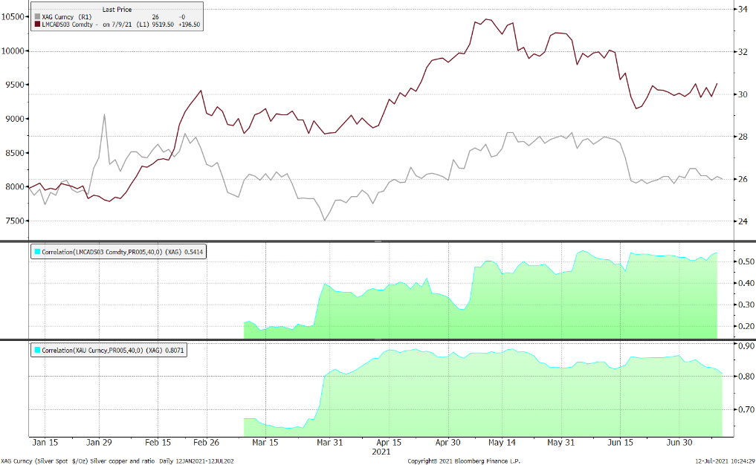This screenshot has height=465, width=756.
Task: Click the 34 right axis value
Action: (x=742, y=10)
